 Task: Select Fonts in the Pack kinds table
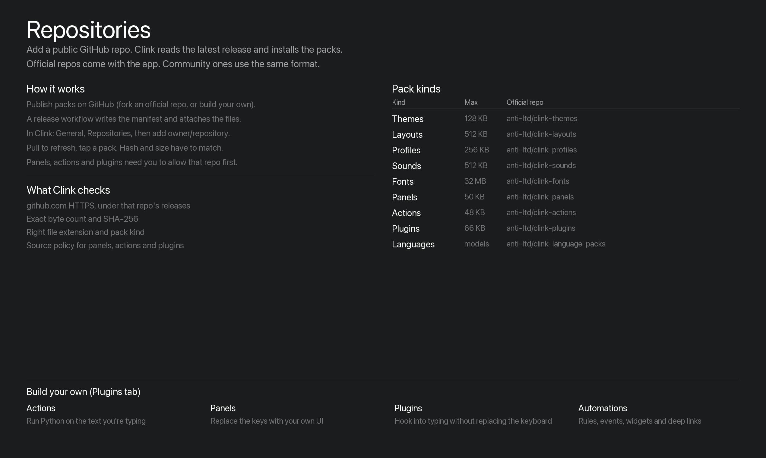403,182
